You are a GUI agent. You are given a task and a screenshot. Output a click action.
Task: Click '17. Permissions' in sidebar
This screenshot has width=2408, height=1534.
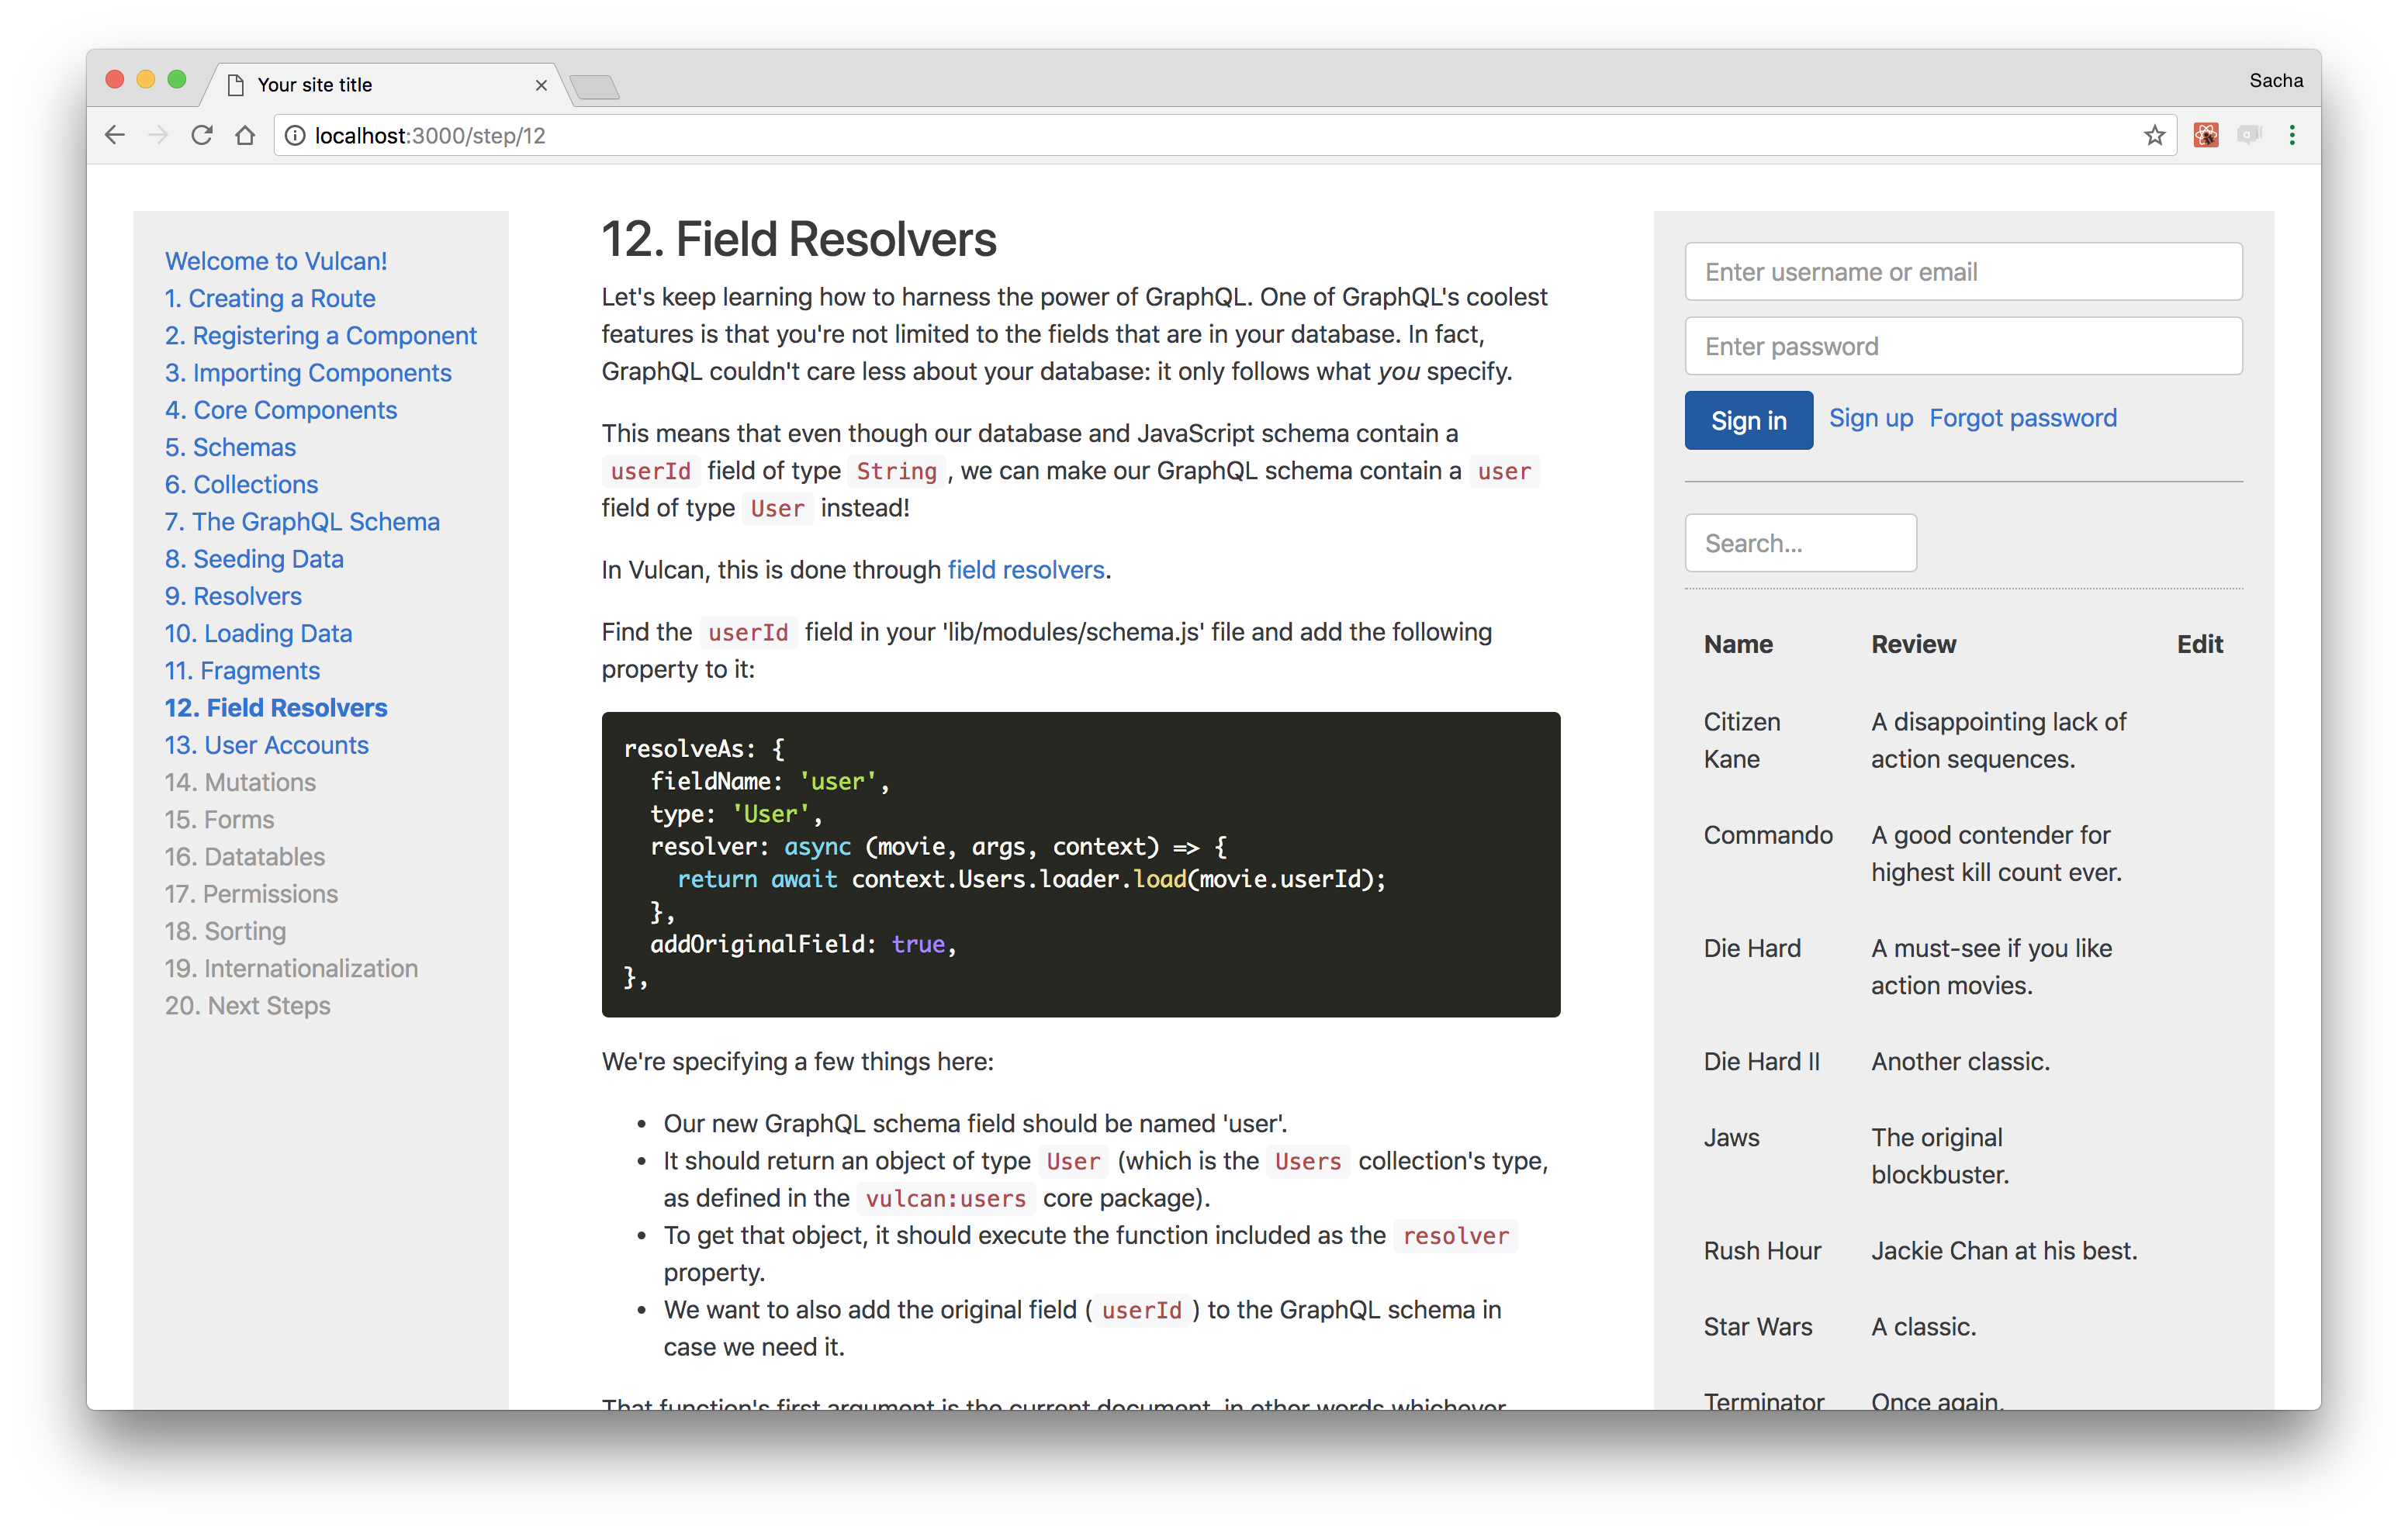point(251,893)
